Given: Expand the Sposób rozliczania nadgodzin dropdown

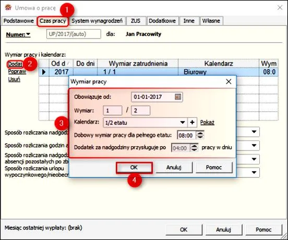Looking at the screenshot, I should pos(254,132).
